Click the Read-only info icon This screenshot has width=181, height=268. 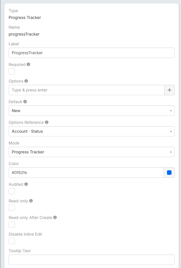click(x=31, y=201)
